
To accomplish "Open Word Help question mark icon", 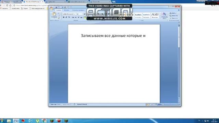I will (179, 10).
